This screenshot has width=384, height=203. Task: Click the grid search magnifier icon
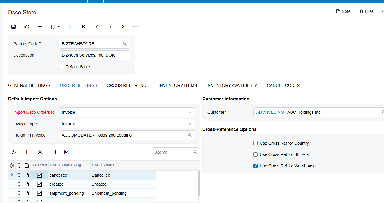coord(195,152)
